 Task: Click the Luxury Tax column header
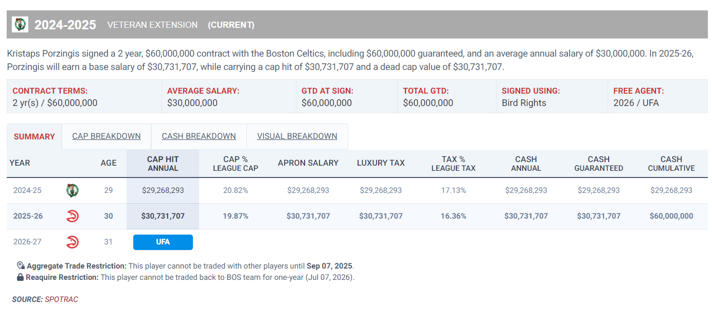point(381,163)
